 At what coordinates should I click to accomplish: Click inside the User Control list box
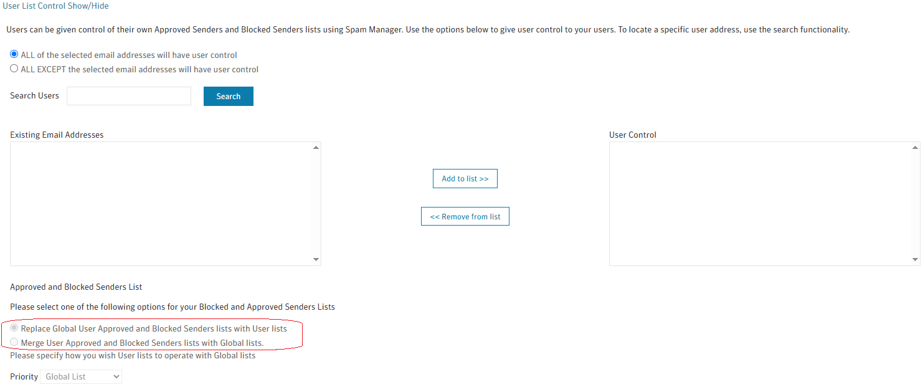[x=760, y=203]
